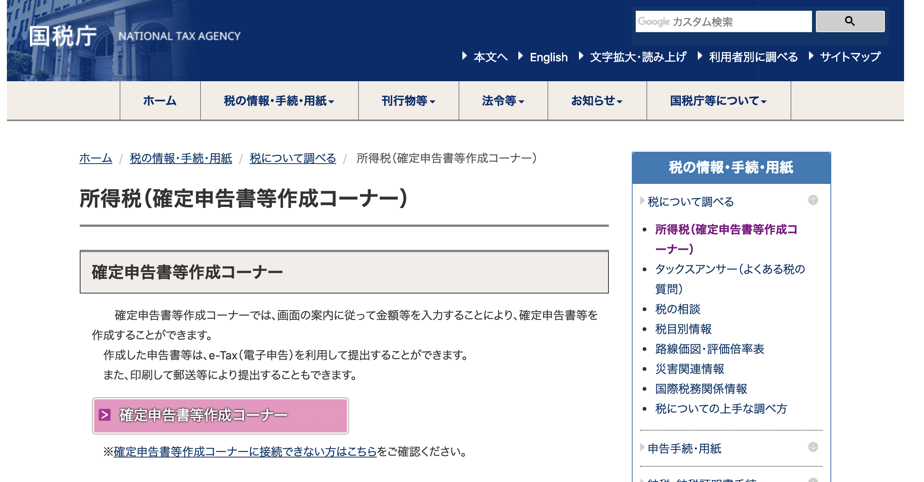Click the Google custom search input field

point(723,21)
